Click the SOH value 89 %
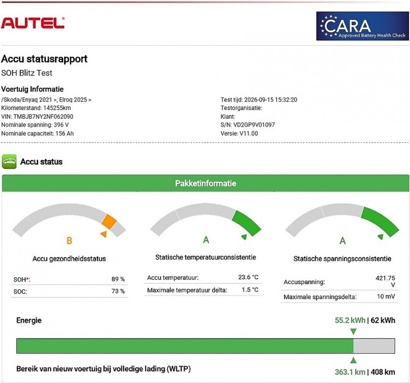 click(118, 279)
